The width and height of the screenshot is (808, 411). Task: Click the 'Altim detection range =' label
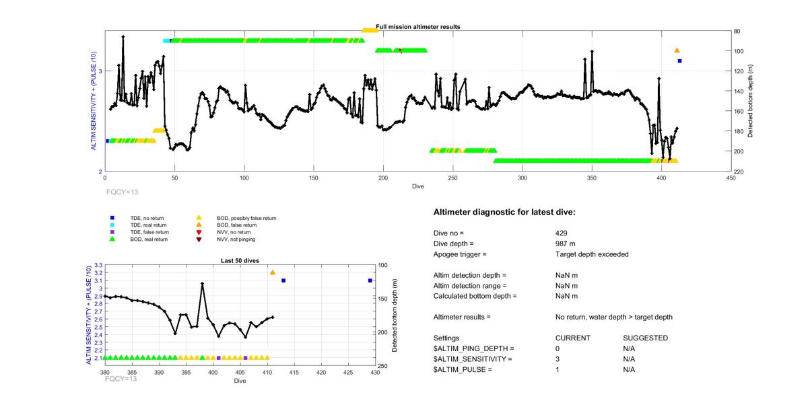point(470,286)
